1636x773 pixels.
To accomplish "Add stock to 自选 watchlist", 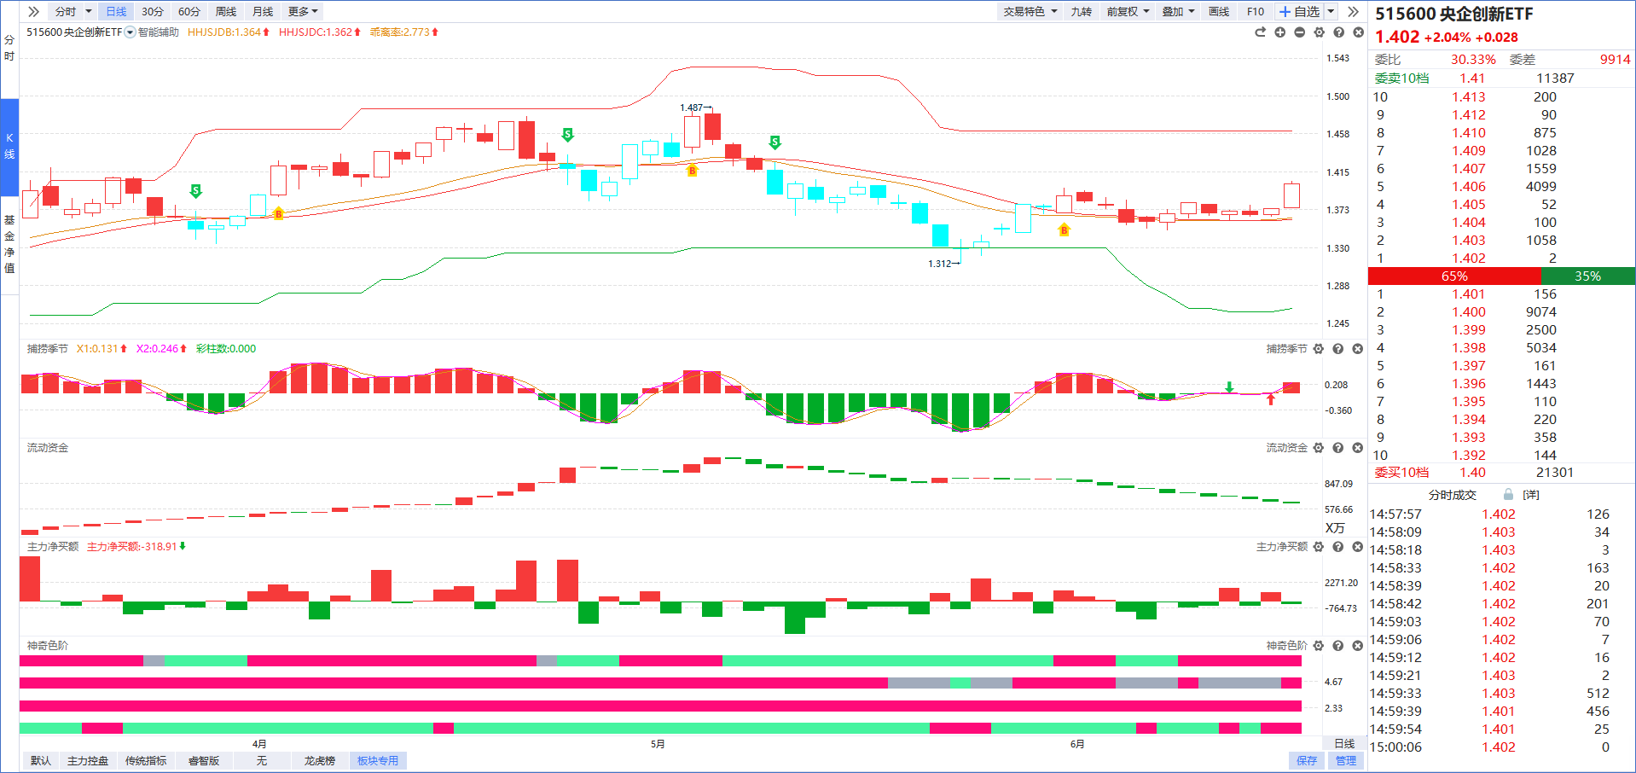I will [1299, 11].
